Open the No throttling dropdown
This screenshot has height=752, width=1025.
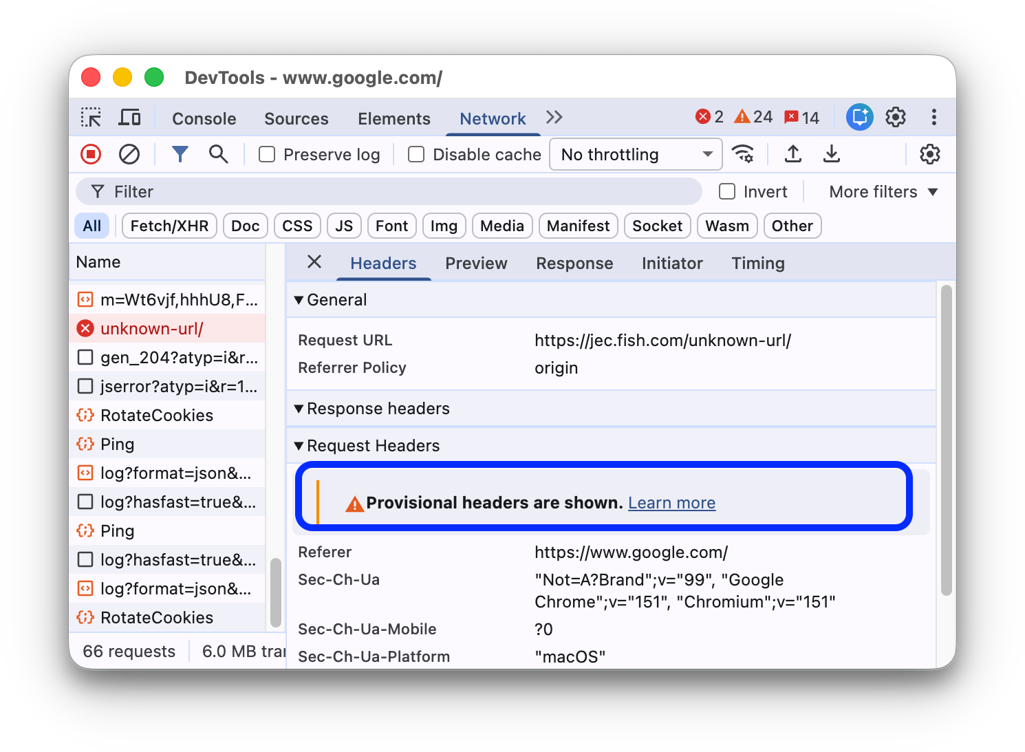[x=636, y=154]
